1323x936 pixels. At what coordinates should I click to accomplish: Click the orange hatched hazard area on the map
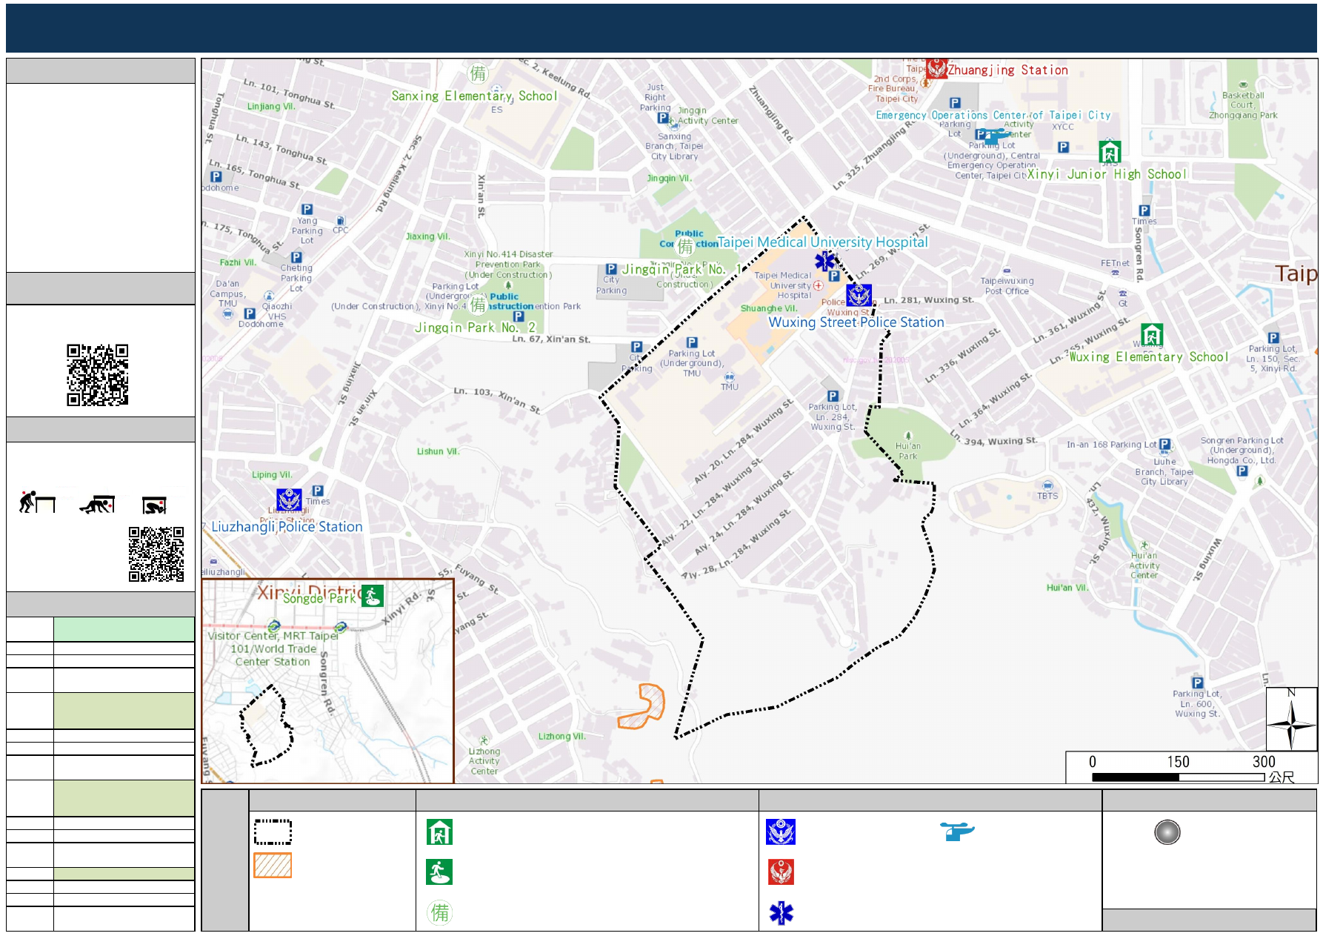coord(643,706)
